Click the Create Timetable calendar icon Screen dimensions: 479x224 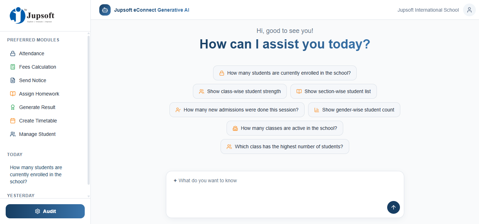pos(13,121)
